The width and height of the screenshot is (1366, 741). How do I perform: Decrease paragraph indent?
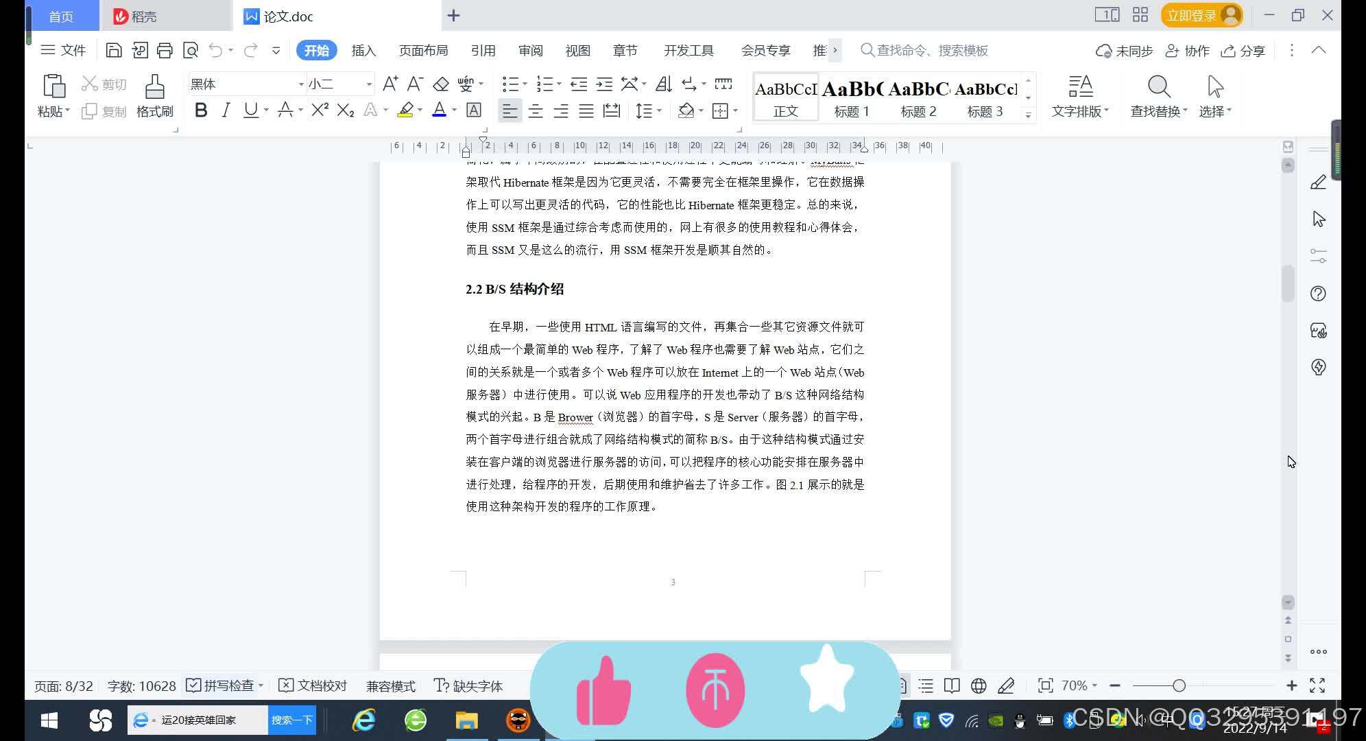coord(579,84)
